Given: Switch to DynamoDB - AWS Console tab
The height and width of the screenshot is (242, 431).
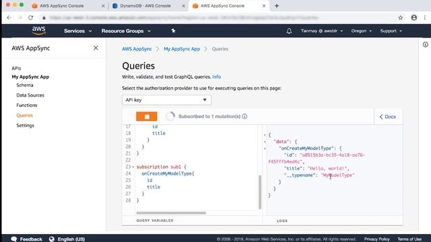Looking at the screenshot, I should (x=145, y=6).
